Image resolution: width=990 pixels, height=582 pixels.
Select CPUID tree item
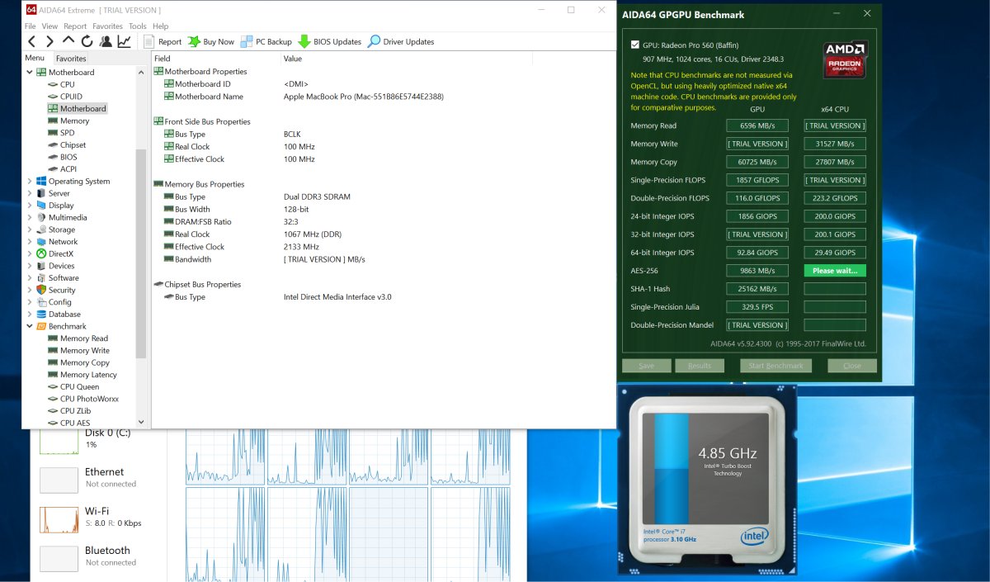pos(71,97)
